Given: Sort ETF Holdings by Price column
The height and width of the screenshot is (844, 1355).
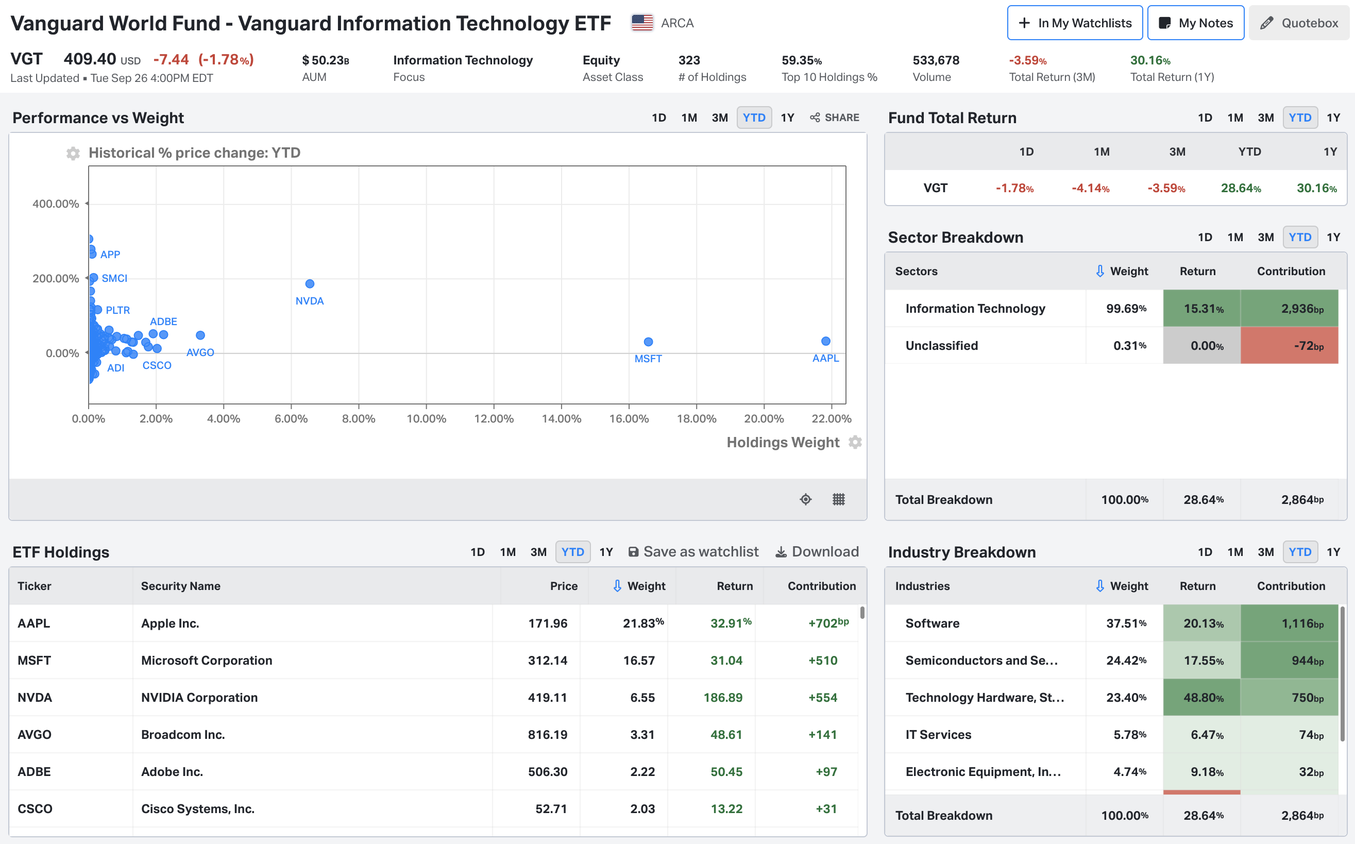Looking at the screenshot, I should pyautogui.click(x=564, y=586).
